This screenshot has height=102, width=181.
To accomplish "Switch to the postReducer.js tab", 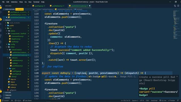I will point(57,6).
